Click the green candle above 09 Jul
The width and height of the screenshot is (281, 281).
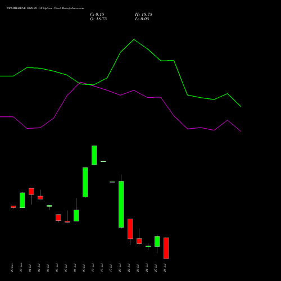[85, 182]
